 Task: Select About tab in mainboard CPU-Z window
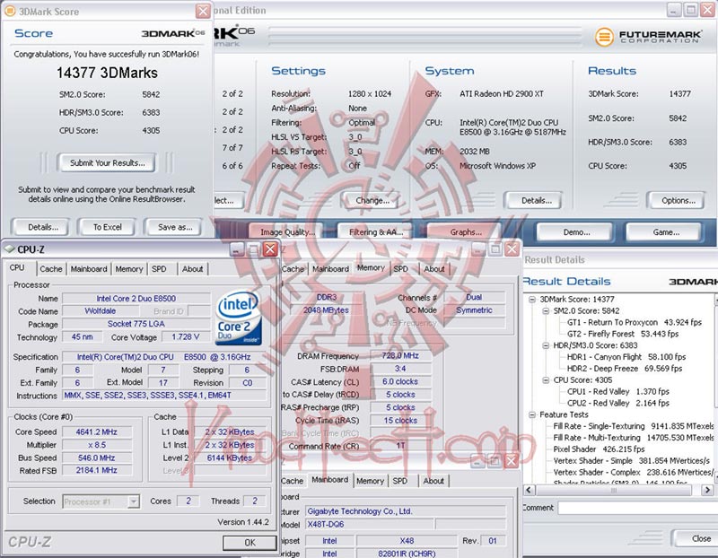pyautogui.click(x=433, y=481)
